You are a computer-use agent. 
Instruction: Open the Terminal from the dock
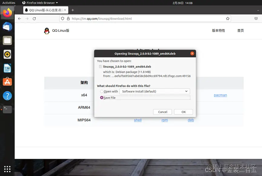click(7, 109)
